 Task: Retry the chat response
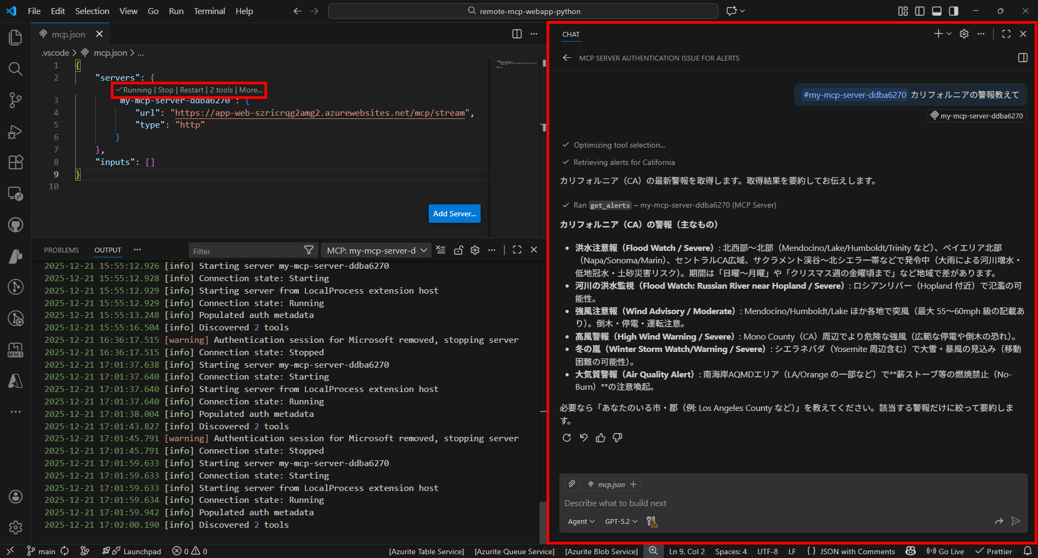(567, 438)
